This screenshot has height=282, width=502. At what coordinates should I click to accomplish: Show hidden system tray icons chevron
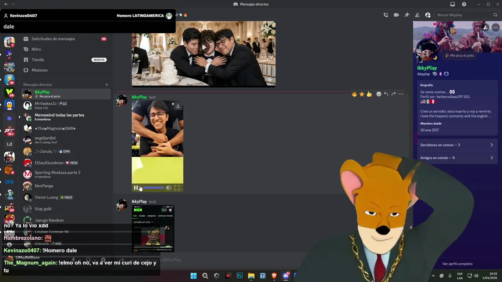point(433,276)
